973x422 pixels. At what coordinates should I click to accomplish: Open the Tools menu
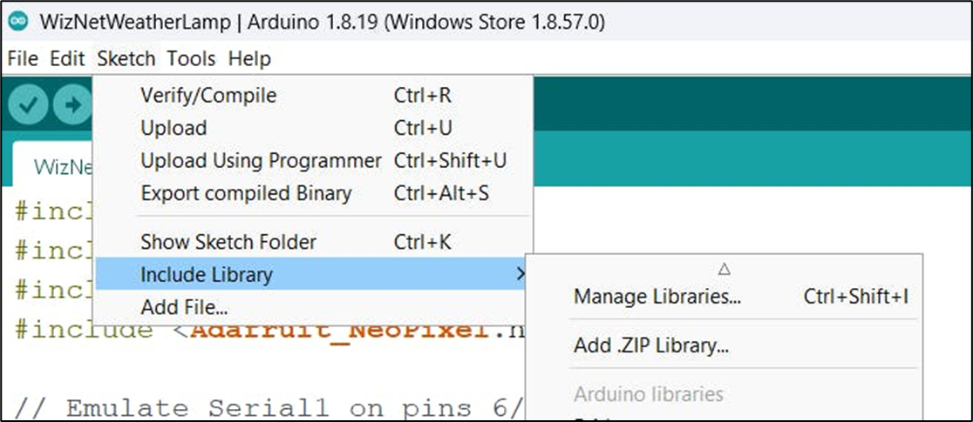click(191, 59)
